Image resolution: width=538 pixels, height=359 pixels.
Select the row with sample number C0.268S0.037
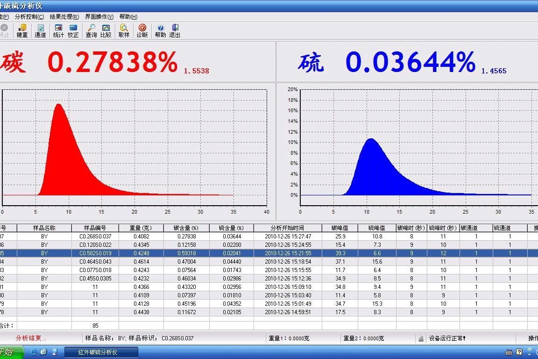pyautogui.click(x=140, y=237)
